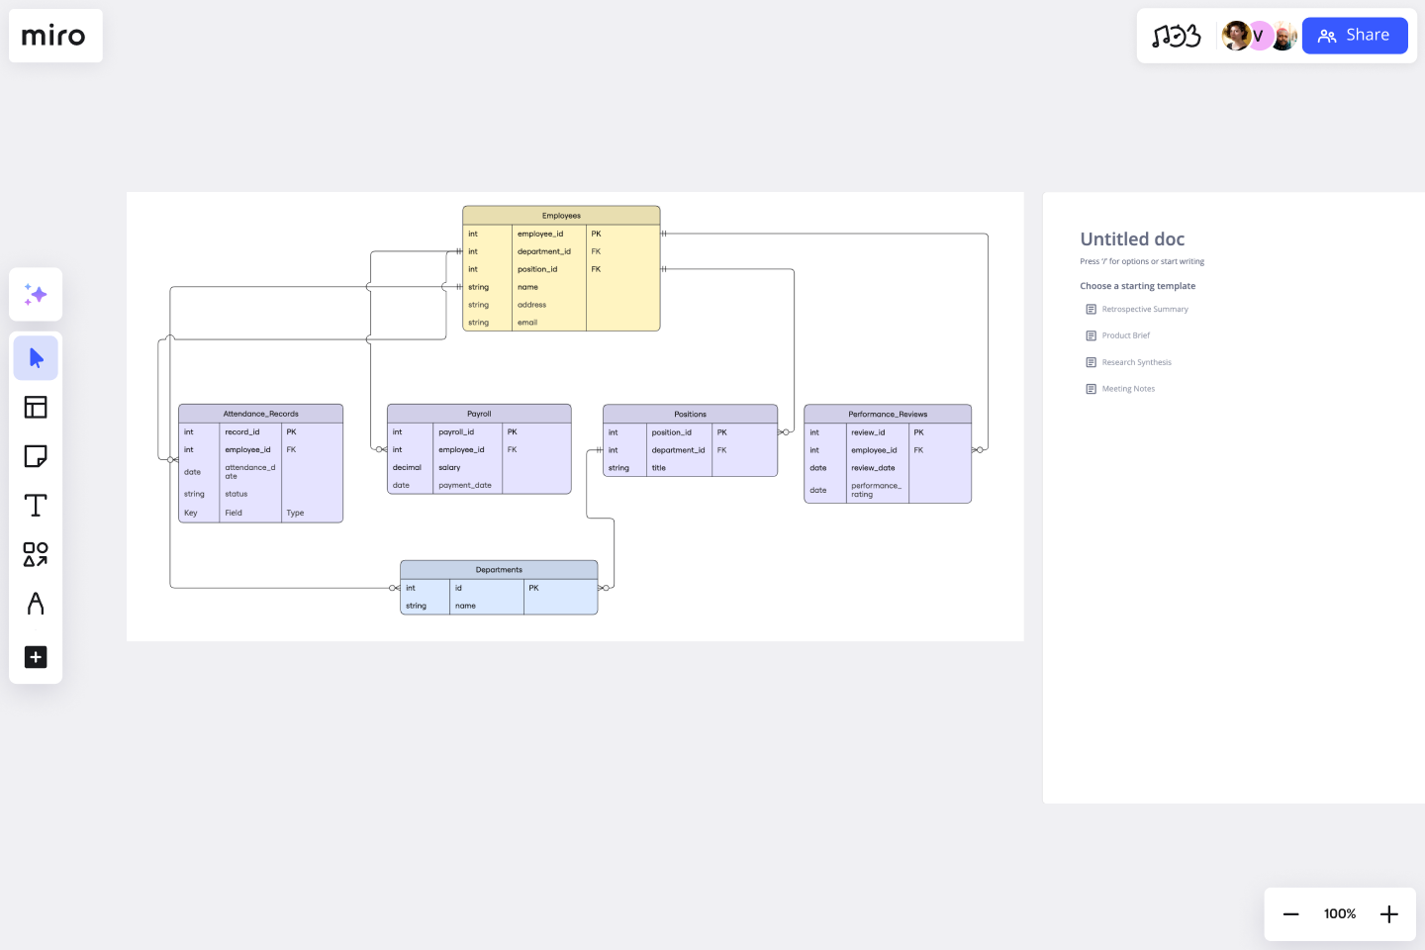
Task: Open the Research Synthesis template
Action: [x=1137, y=362]
